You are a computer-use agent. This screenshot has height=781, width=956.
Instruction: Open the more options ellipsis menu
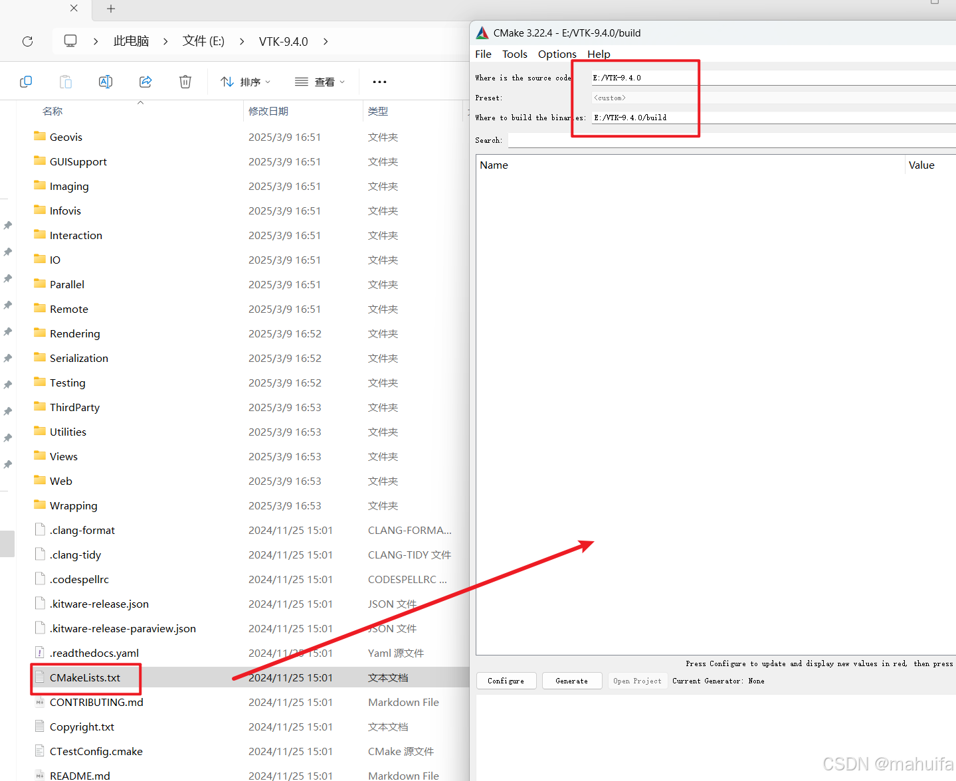(x=379, y=82)
